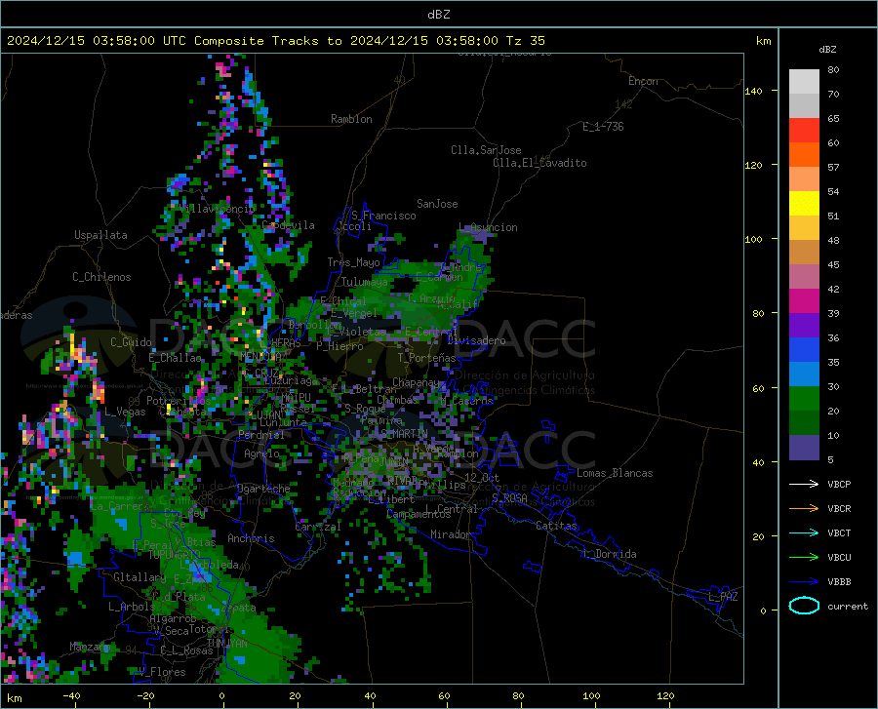Click the 'Mirador' map label
Screen dimensions: 878x709
coord(451,534)
